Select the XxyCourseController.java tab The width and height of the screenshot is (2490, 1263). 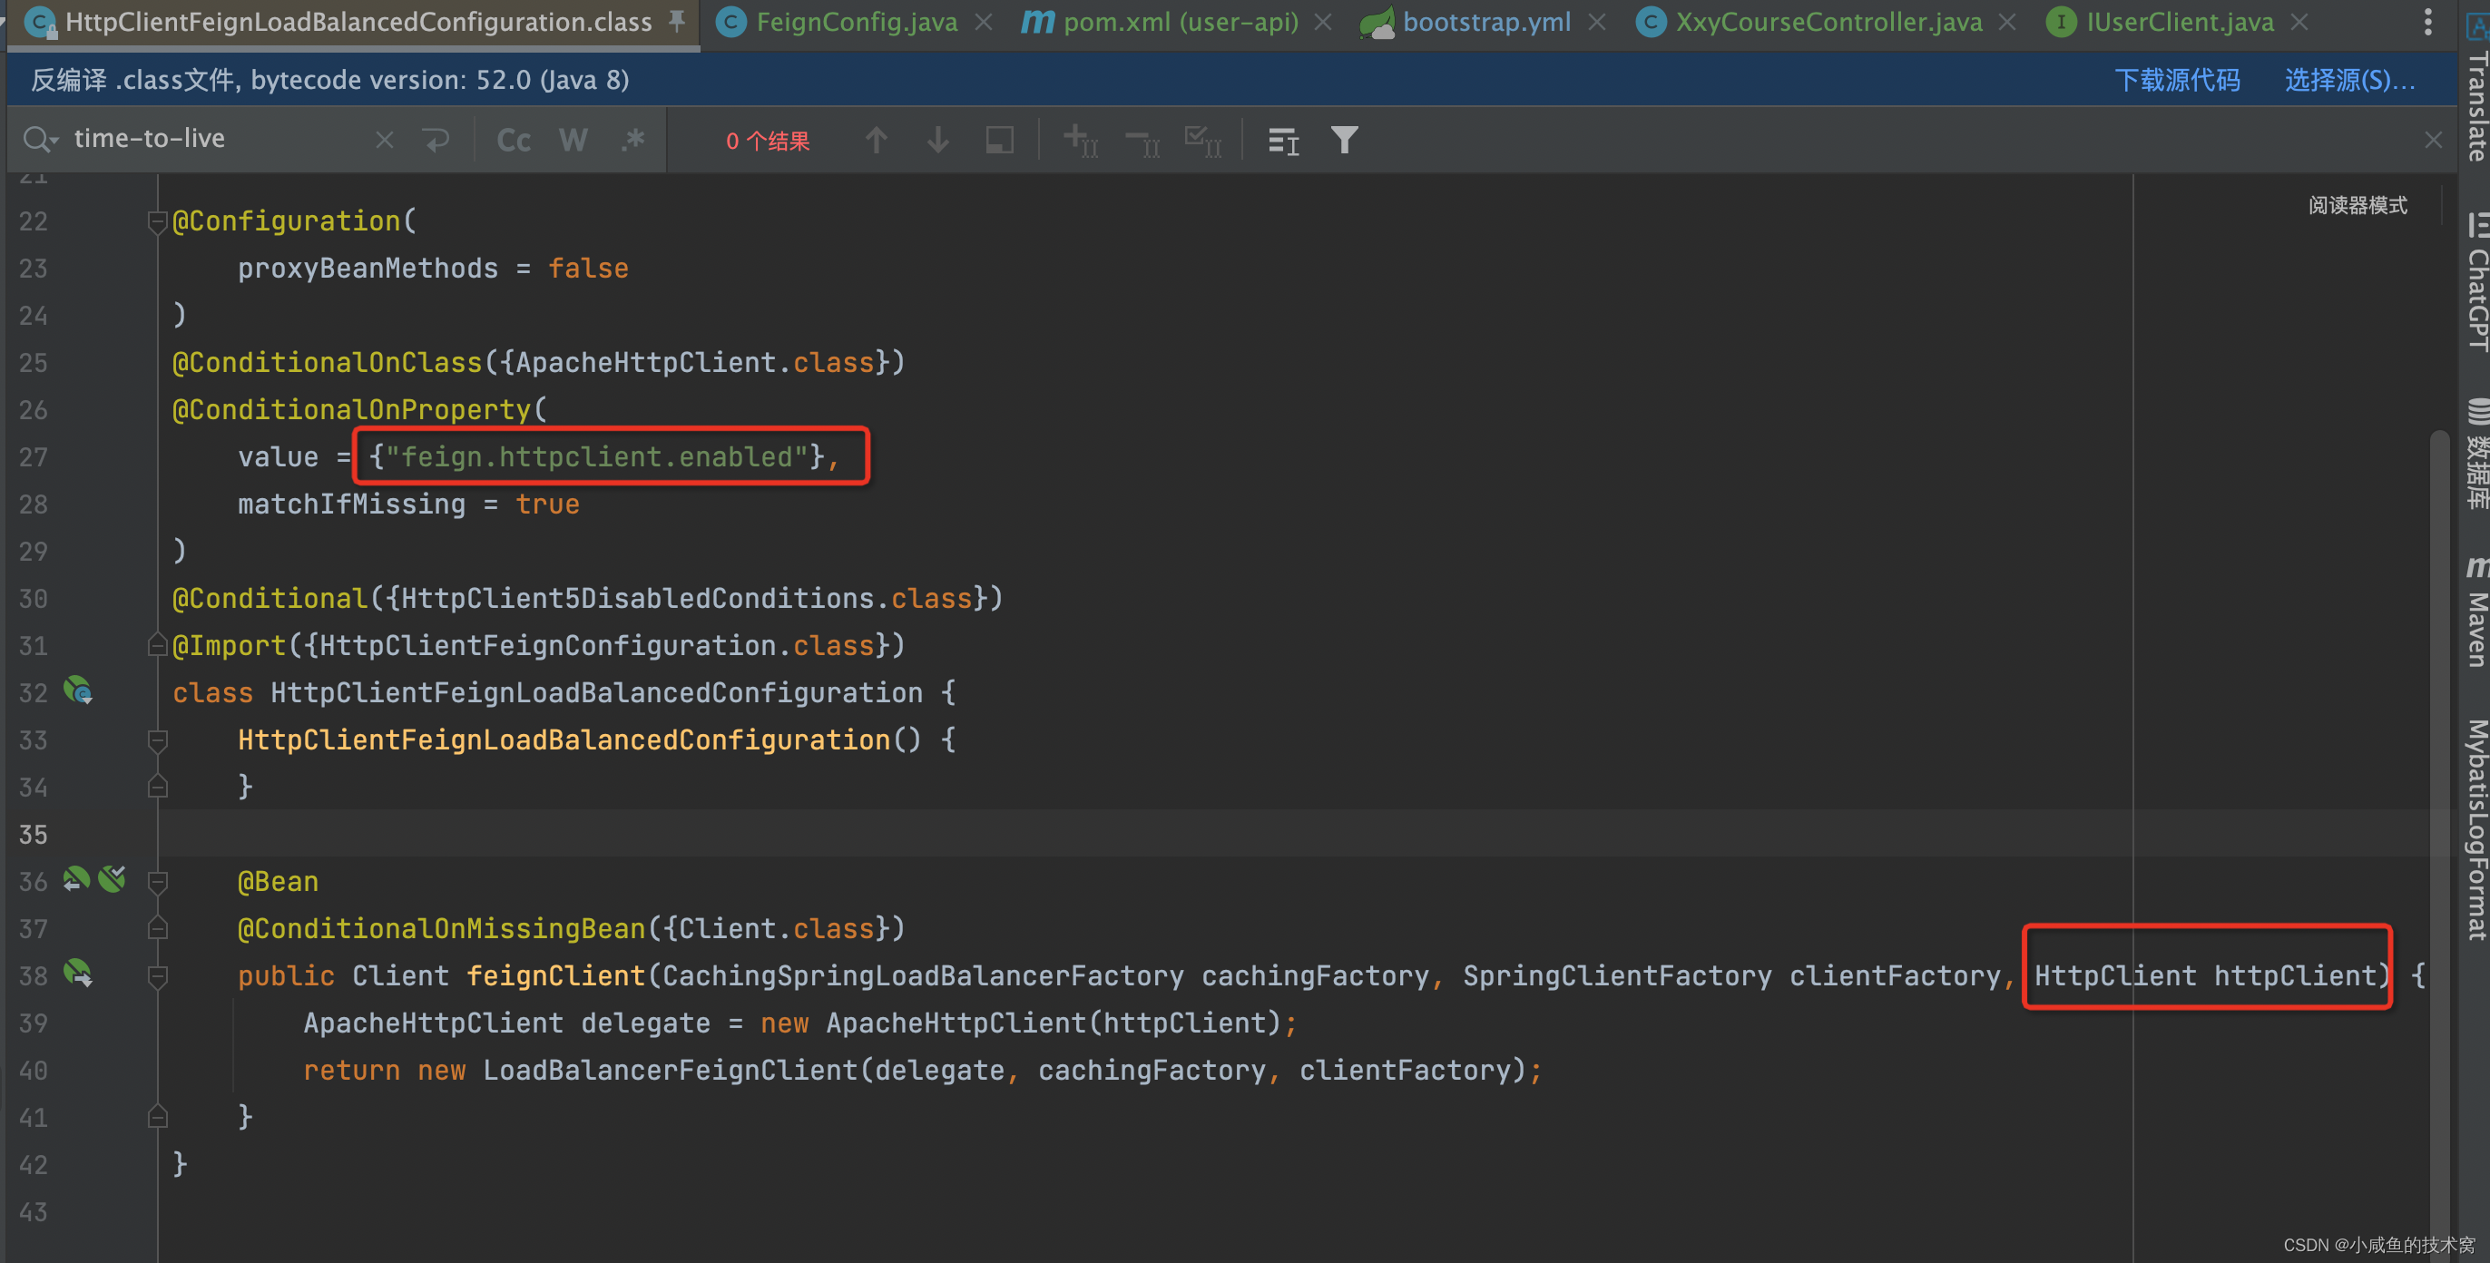click(1828, 21)
